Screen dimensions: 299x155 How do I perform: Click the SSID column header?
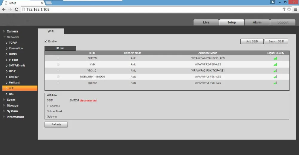92,53
